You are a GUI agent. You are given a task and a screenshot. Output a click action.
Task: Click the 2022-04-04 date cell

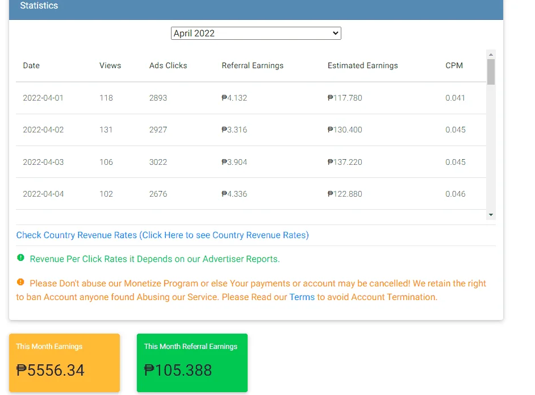point(43,194)
